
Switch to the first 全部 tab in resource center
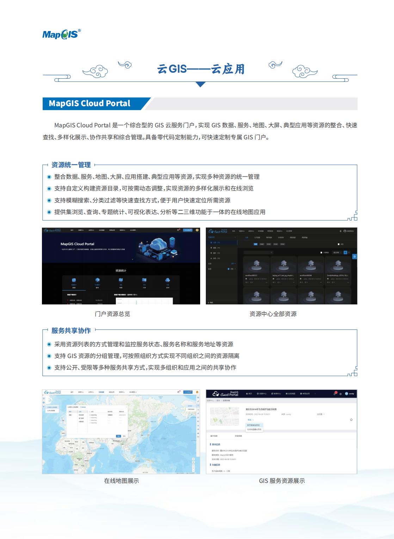[x=247, y=237]
